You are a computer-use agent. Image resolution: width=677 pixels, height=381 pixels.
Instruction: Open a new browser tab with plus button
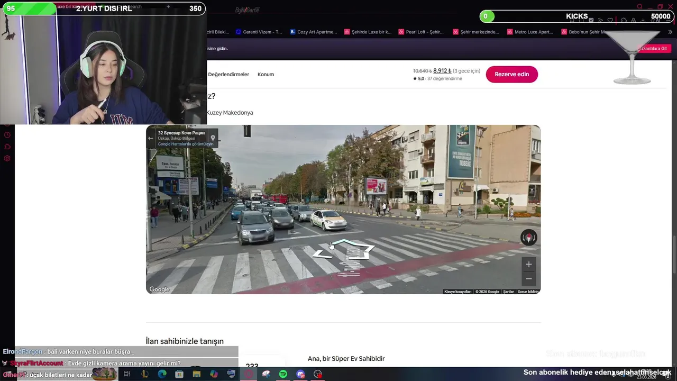coord(168,7)
